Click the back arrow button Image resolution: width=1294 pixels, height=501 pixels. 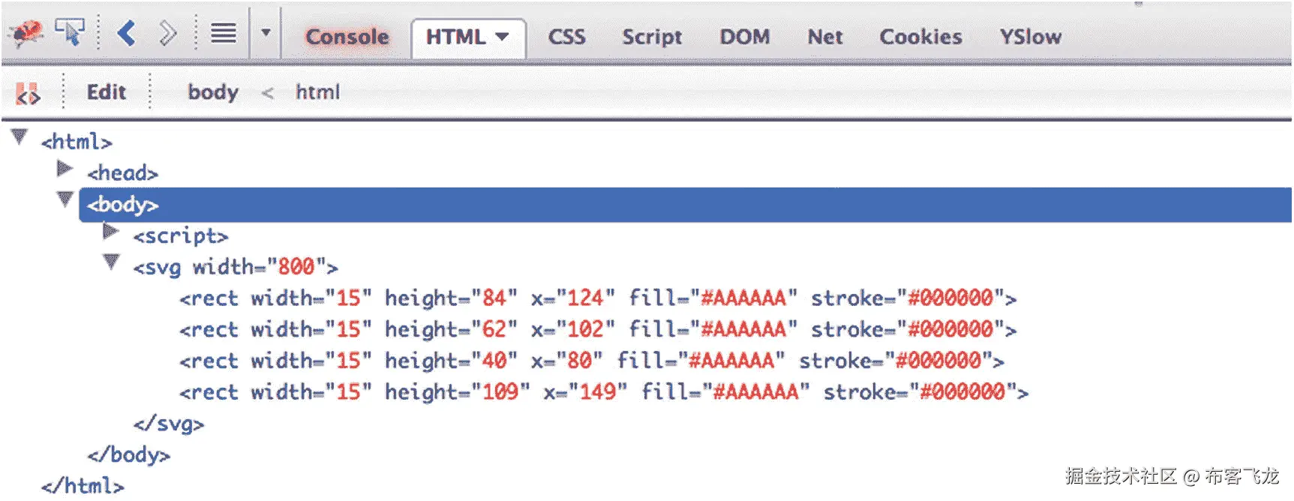126,33
